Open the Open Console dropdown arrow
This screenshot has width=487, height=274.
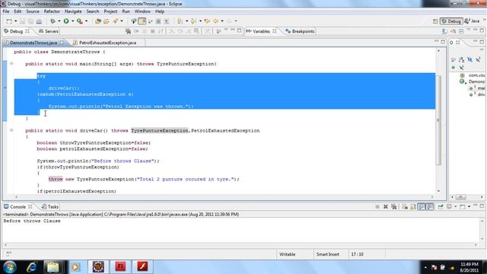469,206
